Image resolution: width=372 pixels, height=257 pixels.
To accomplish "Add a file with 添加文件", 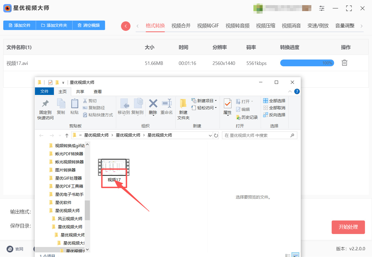I will (x=19, y=25).
